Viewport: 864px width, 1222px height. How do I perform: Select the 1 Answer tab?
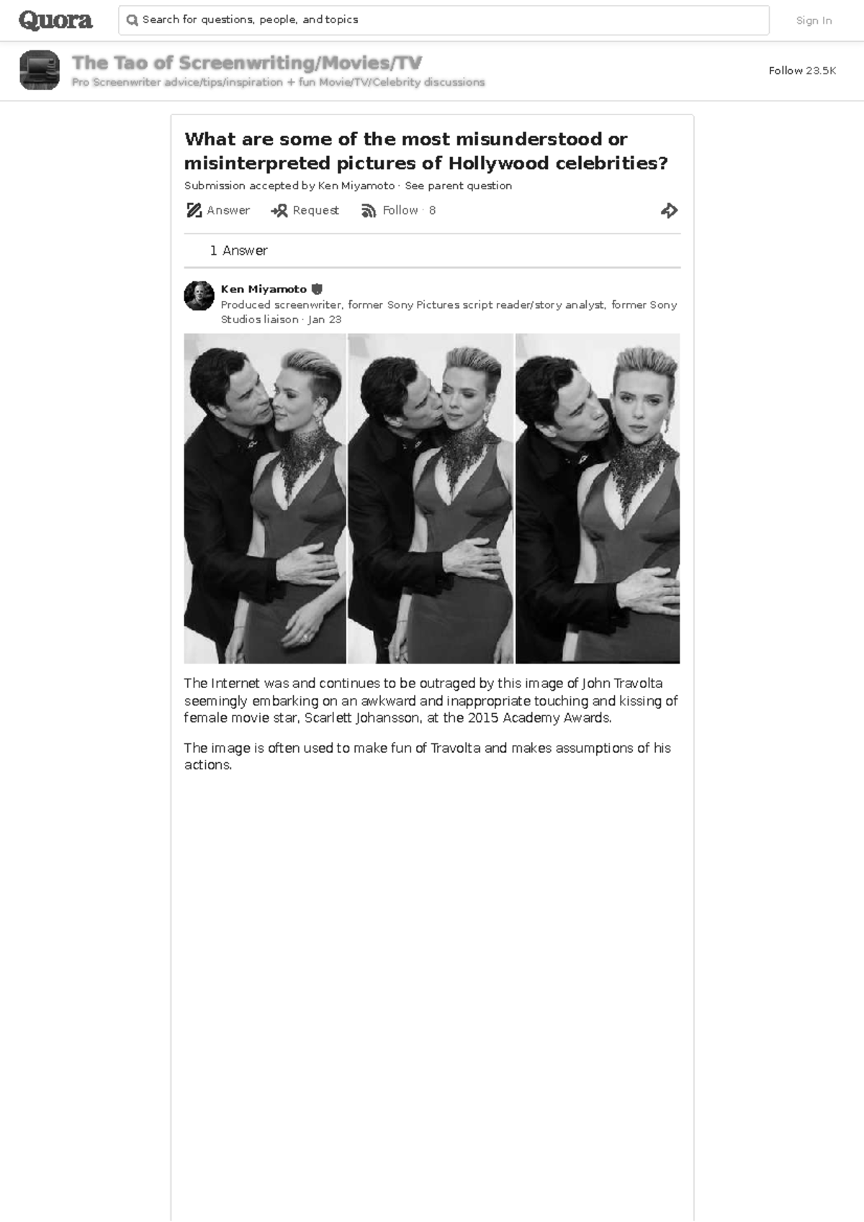238,250
